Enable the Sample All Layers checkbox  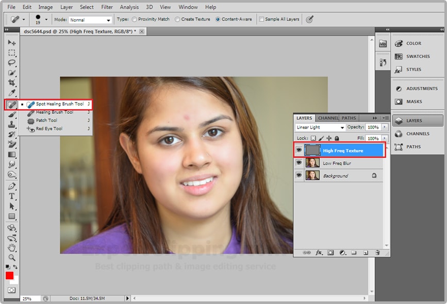pos(261,19)
